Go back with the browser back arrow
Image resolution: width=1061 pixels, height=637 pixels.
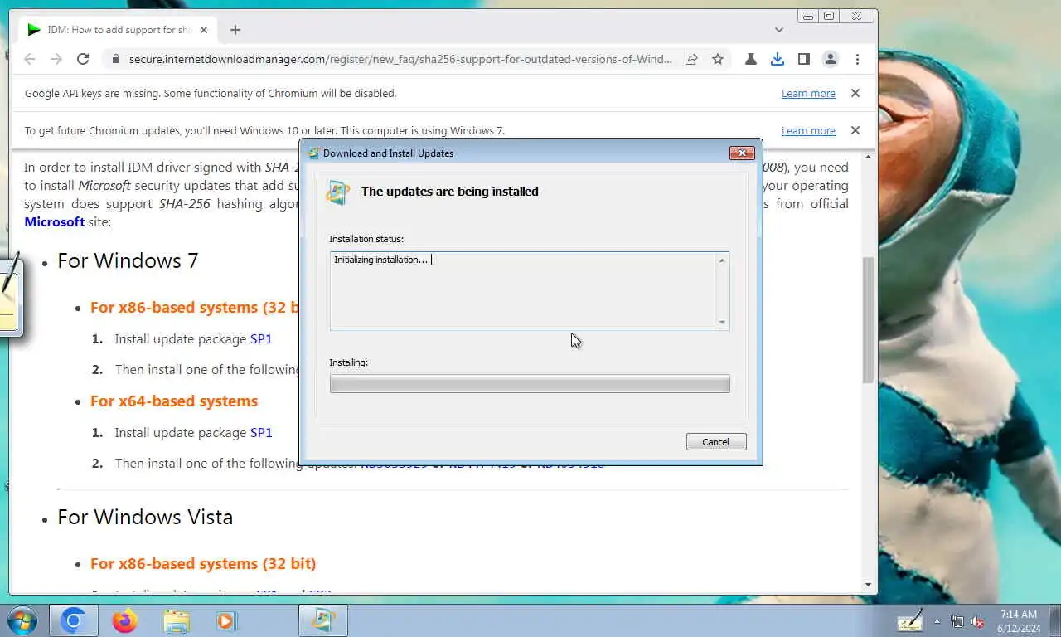click(x=30, y=59)
